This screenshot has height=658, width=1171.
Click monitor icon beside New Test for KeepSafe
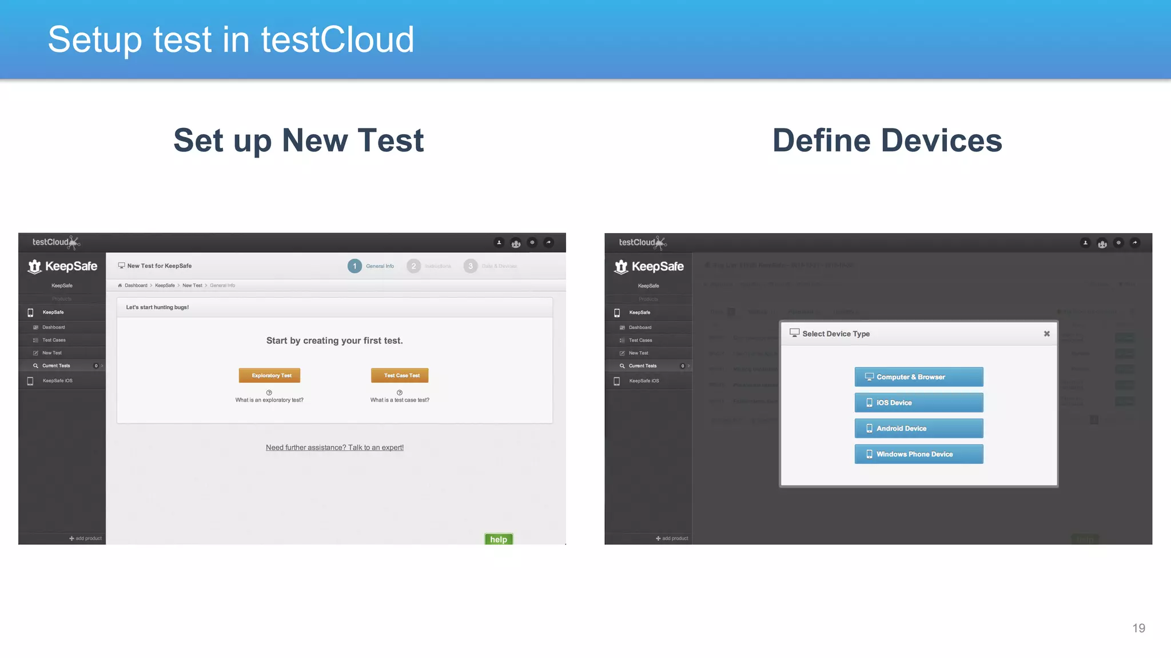pyautogui.click(x=121, y=266)
